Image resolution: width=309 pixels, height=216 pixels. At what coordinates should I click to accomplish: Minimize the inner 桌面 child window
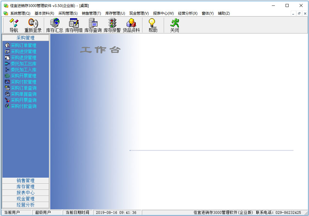click(x=293, y=14)
